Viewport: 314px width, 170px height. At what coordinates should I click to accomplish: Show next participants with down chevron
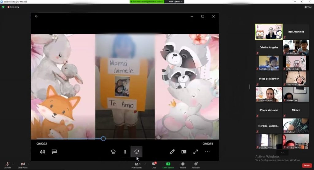[282, 153]
